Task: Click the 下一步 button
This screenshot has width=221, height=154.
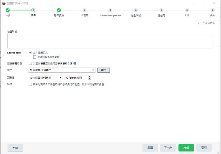Action: pyautogui.click(x=168, y=148)
